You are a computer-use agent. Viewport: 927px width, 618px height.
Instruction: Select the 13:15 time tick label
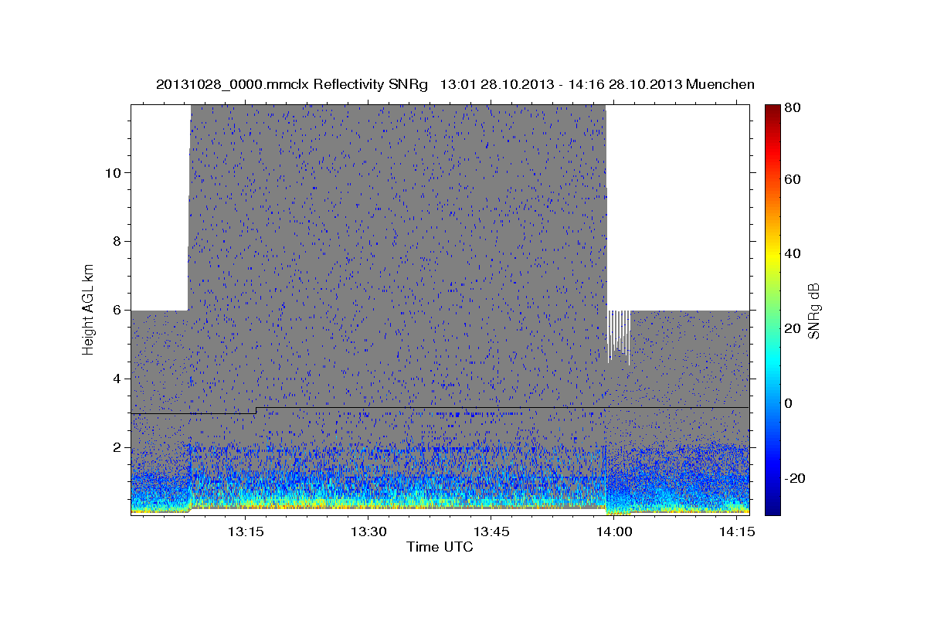click(246, 531)
